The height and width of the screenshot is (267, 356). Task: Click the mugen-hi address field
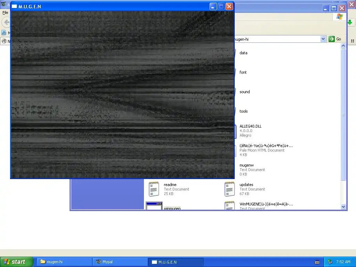(x=277, y=39)
